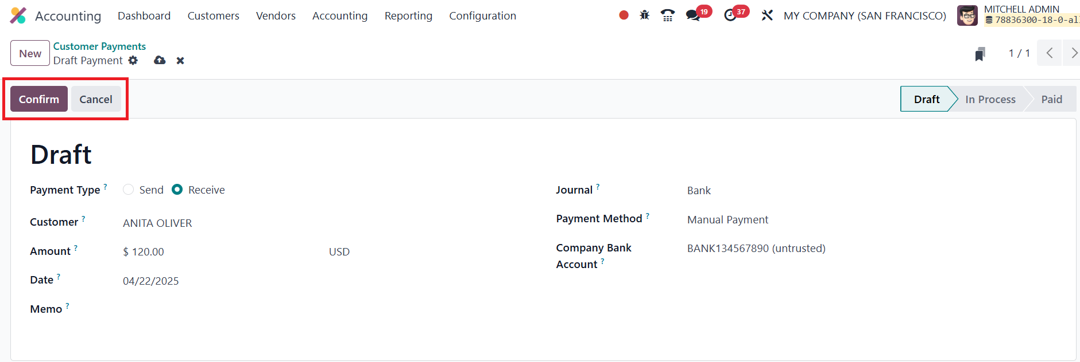This screenshot has height=362, width=1080.
Task: Click the pager counter 1 / 1
Action: [1019, 53]
